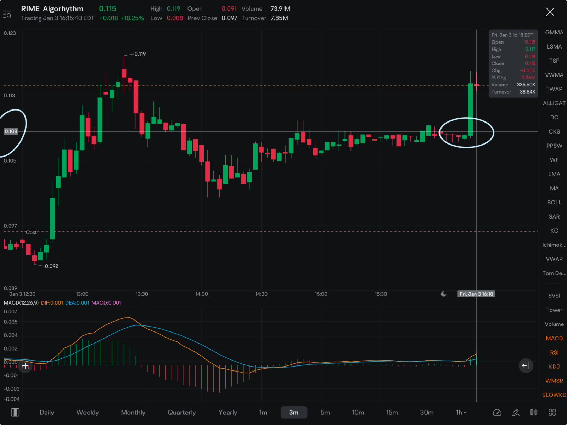Enable the EMA indicator
The width and height of the screenshot is (567, 425).
pyautogui.click(x=554, y=174)
